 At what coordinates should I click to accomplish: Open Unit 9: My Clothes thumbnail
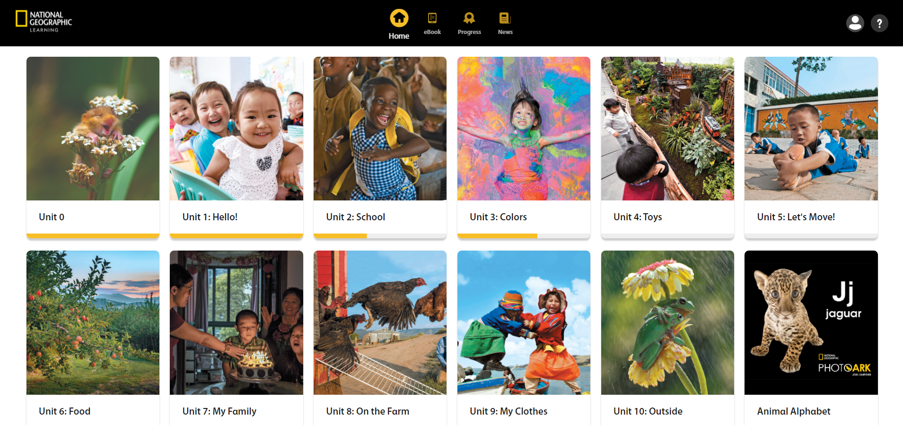click(524, 322)
